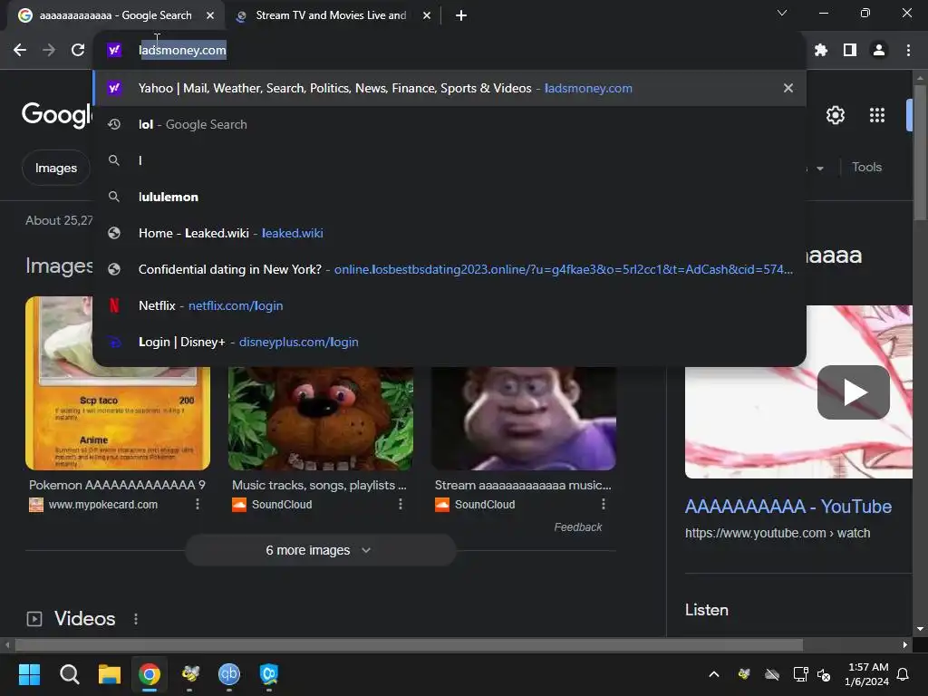The image size is (928, 696).
Task: Click the address bar text ladsmoney.com
Action: coord(182,51)
